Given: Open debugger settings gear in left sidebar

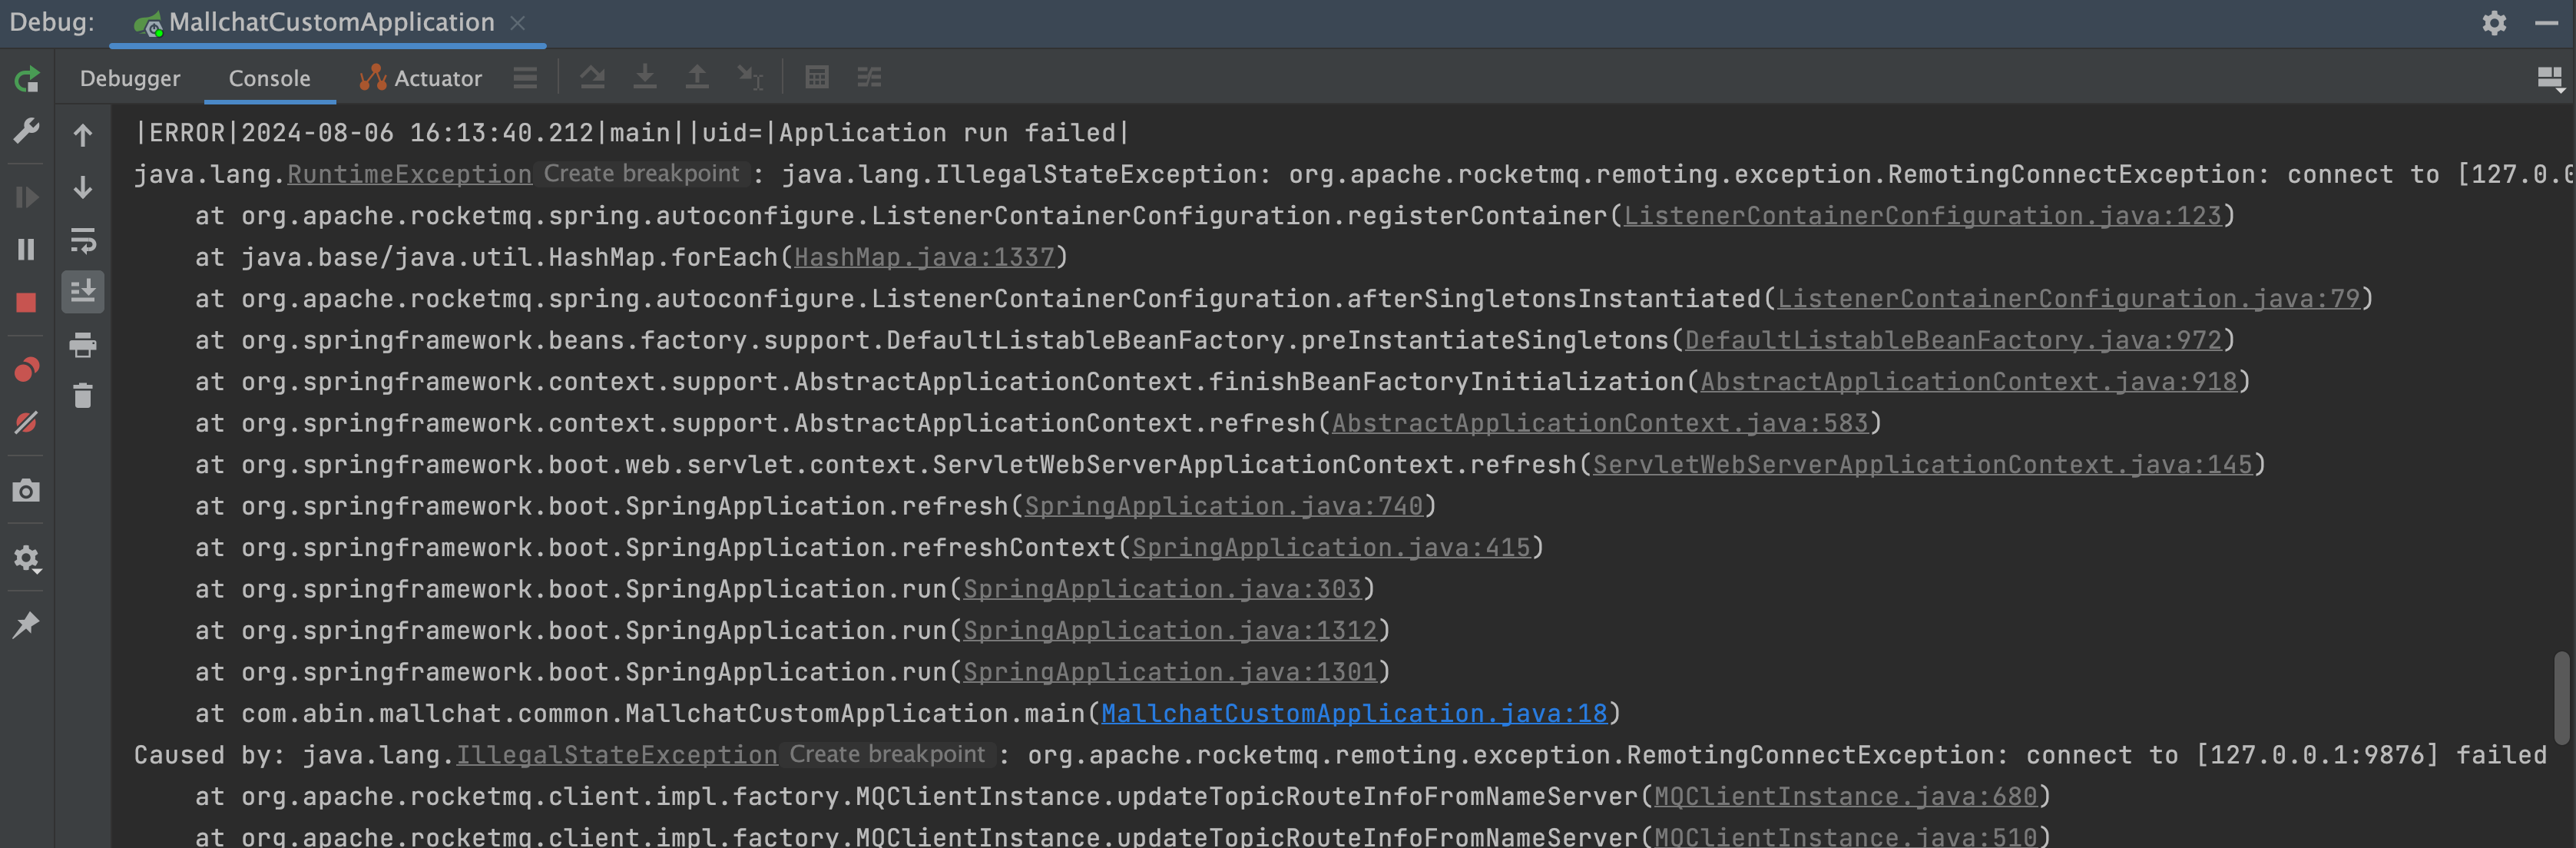Looking at the screenshot, I should [x=27, y=558].
